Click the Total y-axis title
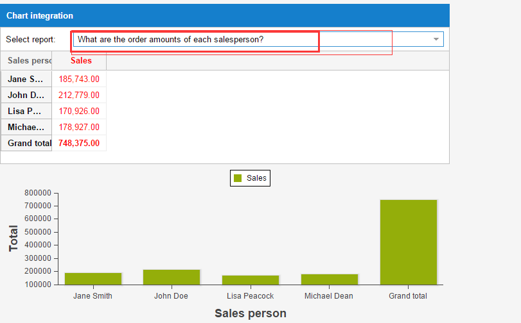 13,238
